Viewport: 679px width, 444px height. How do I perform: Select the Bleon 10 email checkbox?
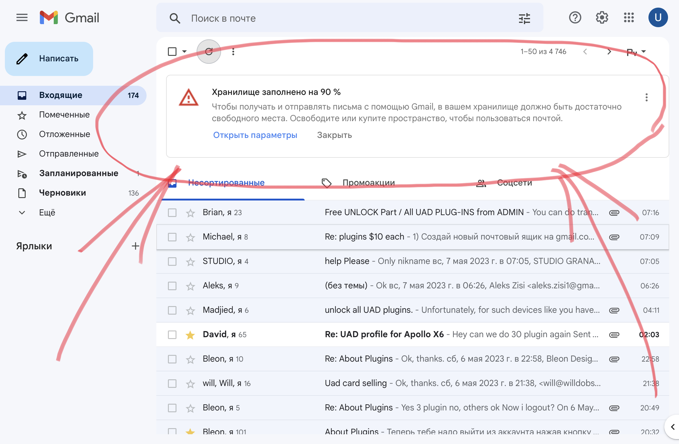(x=172, y=359)
